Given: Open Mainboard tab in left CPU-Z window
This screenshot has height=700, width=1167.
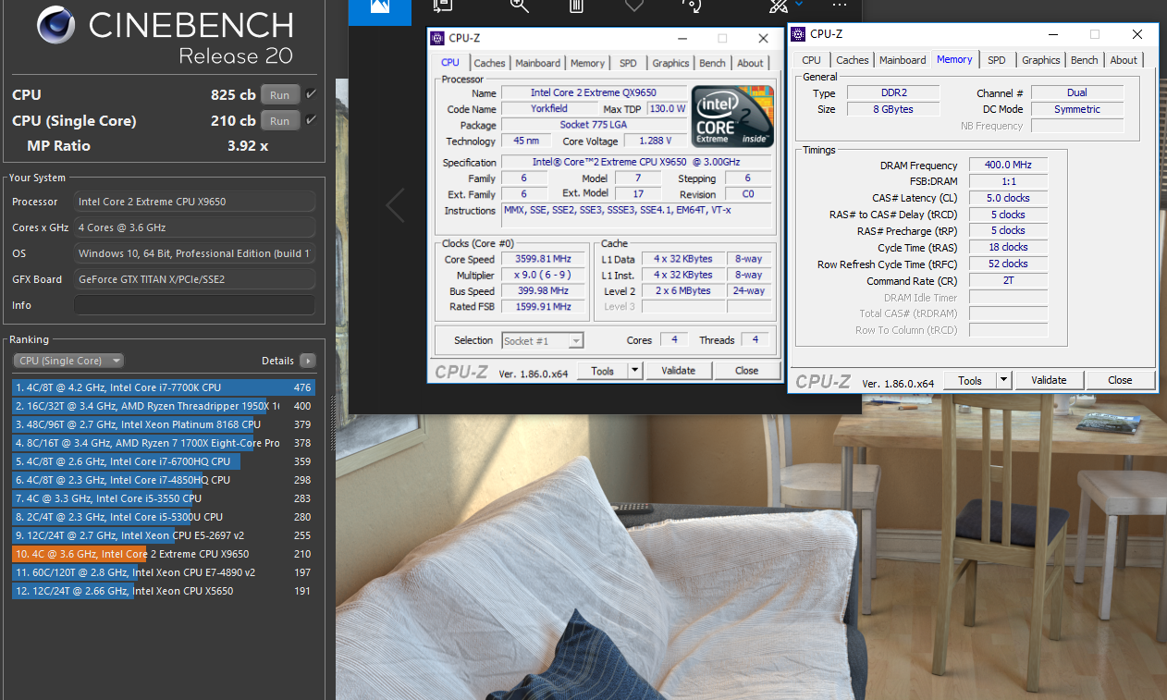Looking at the screenshot, I should tap(537, 63).
